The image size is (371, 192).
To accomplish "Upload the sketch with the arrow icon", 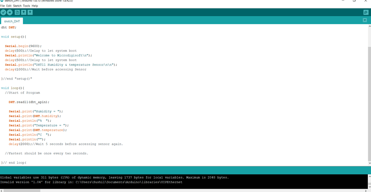I will pos(9,13).
